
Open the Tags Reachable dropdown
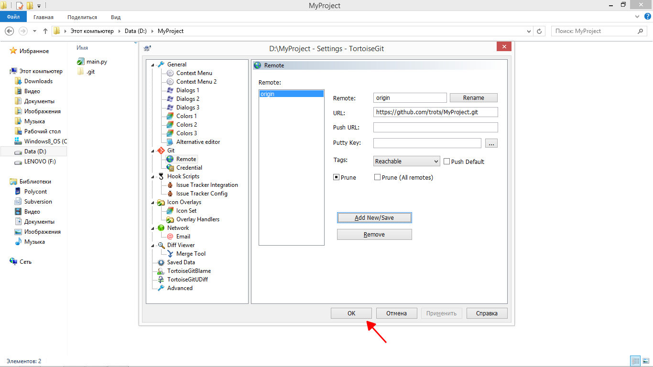pos(406,162)
